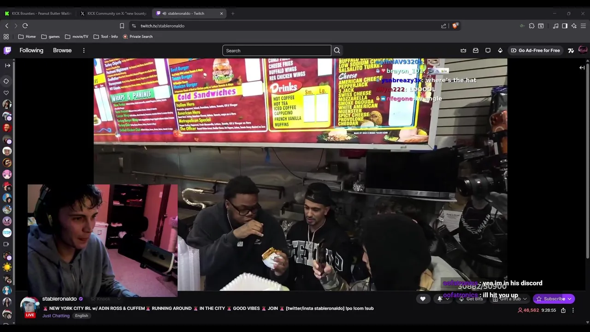
Task: Click the address bar URL twitch.tv/stableronaldo
Action: 162,26
